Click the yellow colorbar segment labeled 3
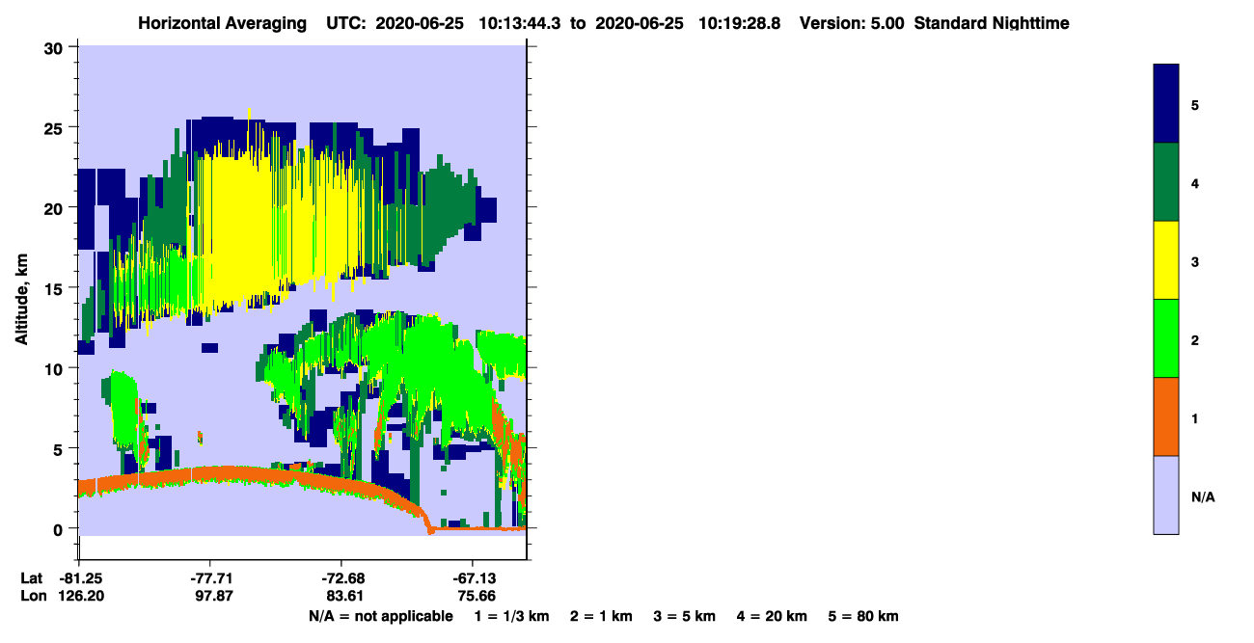Image resolution: width=1254 pixels, height=643 pixels. click(1166, 260)
